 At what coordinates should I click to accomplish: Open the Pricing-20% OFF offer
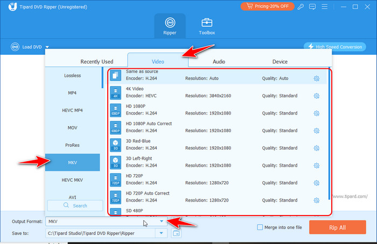(267, 6)
